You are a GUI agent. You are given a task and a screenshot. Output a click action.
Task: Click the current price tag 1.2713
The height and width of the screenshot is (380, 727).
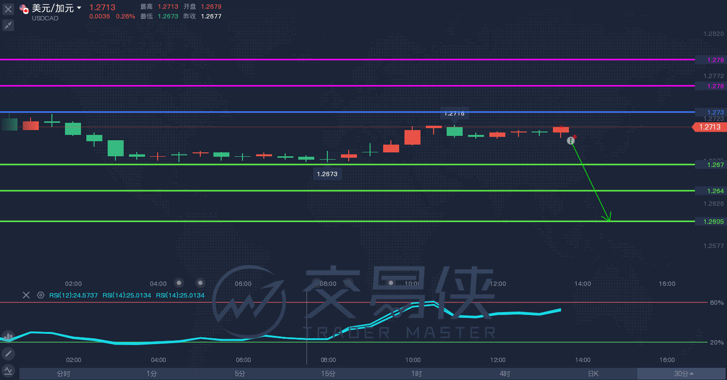tap(710, 127)
